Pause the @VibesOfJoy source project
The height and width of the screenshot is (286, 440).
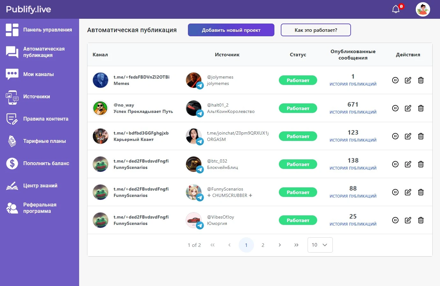[395, 220]
